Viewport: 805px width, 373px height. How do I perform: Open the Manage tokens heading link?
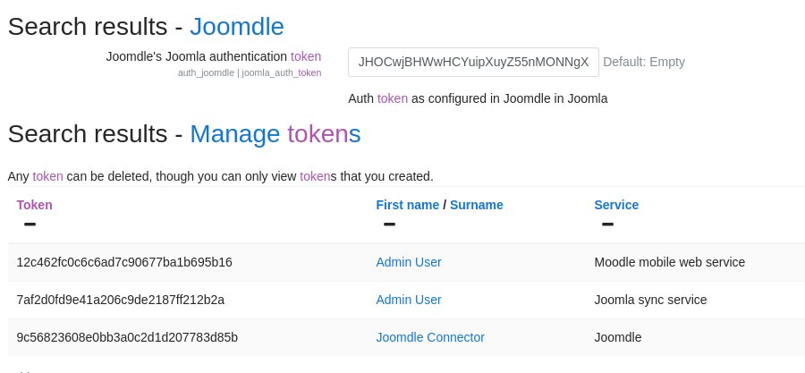click(275, 134)
